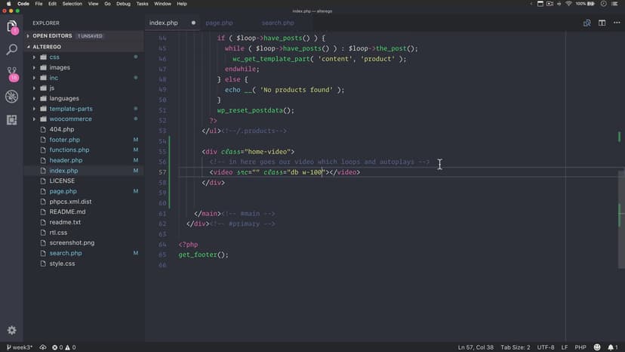Collapse the ALTEREGO project section

click(x=48, y=47)
